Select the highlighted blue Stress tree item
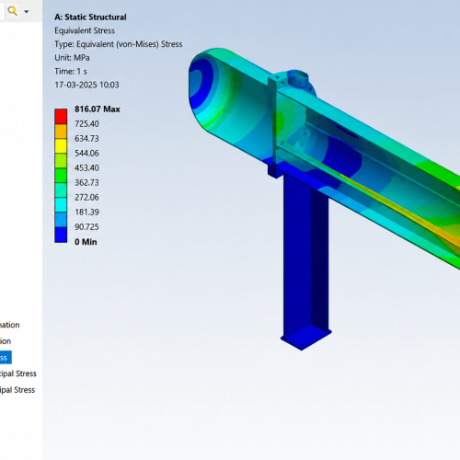The image size is (460, 460). tap(6, 358)
